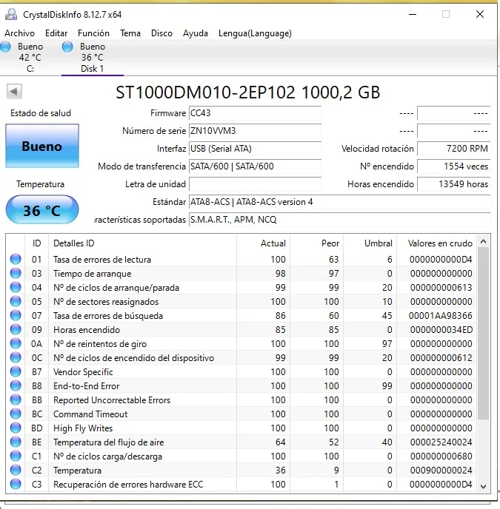The width and height of the screenshot is (500, 509).
Task: Open the Editar menu
Action: (x=56, y=33)
